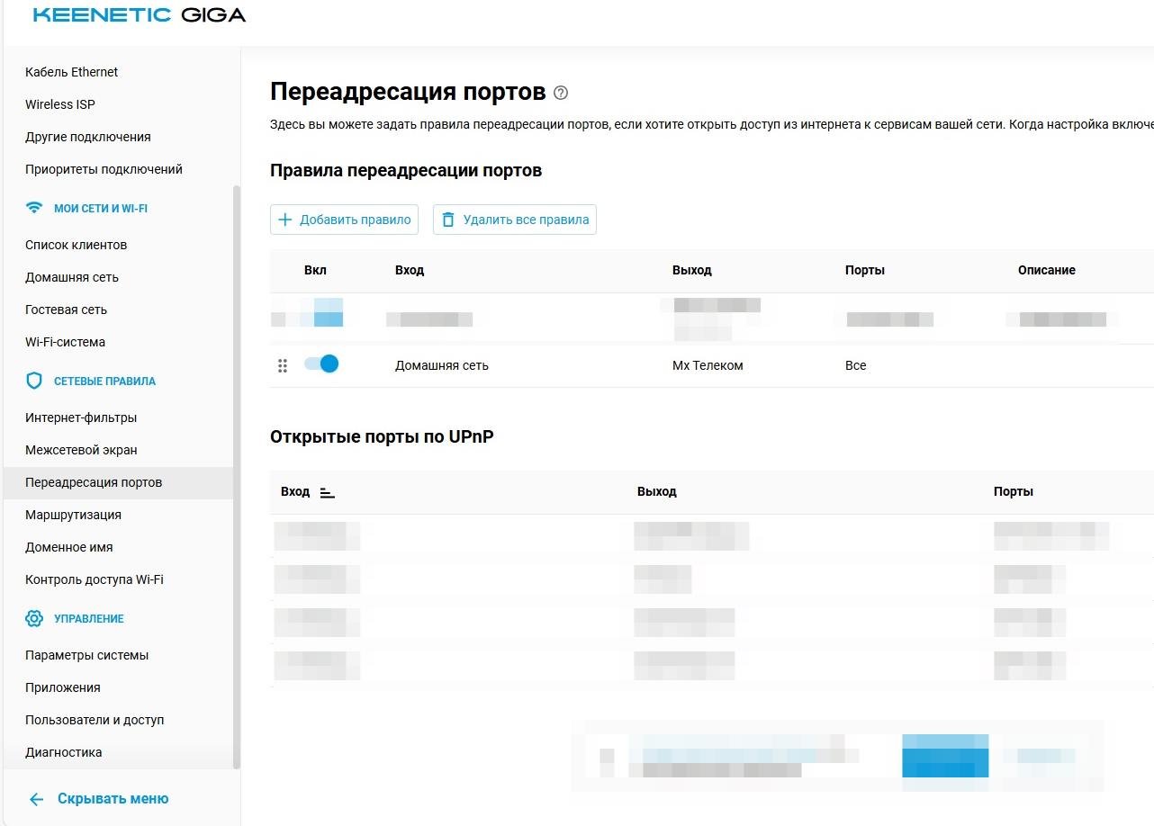
Task: Disable the Домашняя сеть forwarding rule toggle
Action: pos(321,364)
